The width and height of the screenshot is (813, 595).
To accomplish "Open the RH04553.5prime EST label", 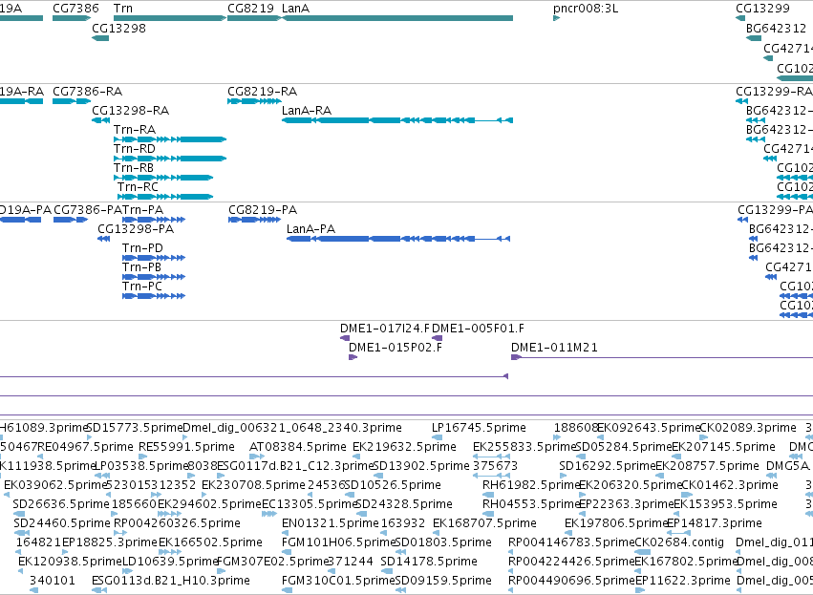I will pyautogui.click(x=530, y=505).
